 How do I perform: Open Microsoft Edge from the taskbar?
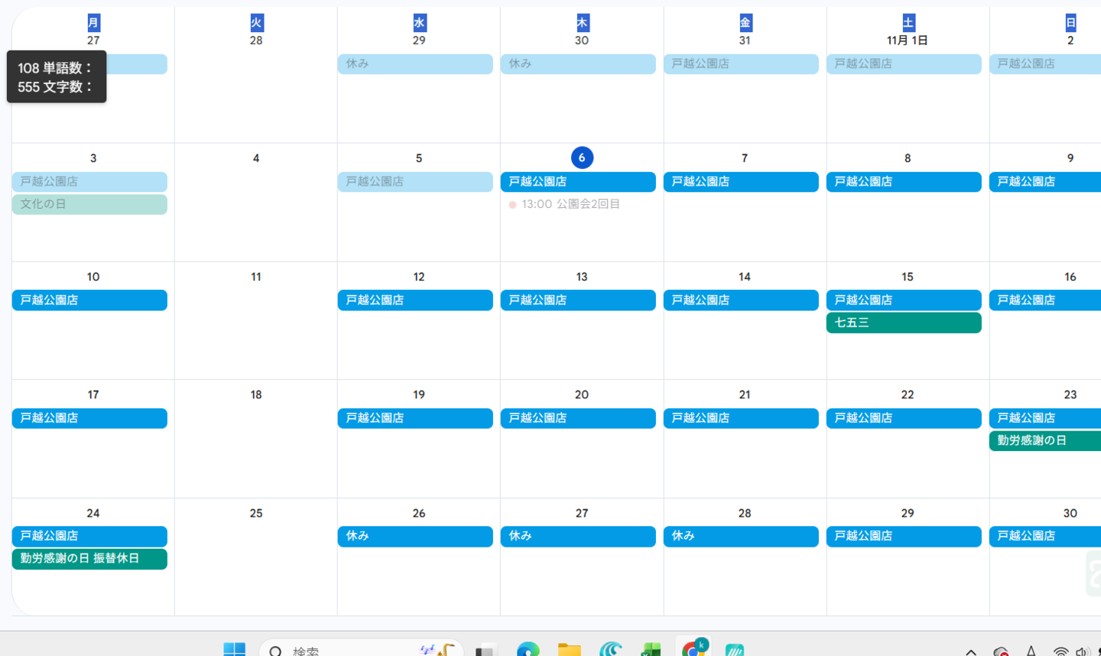[x=528, y=649]
